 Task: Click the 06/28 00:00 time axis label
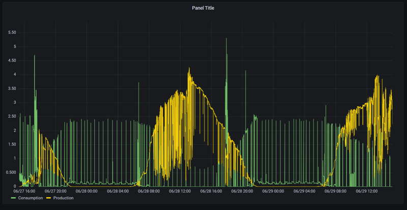pyautogui.click(x=86, y=191)
